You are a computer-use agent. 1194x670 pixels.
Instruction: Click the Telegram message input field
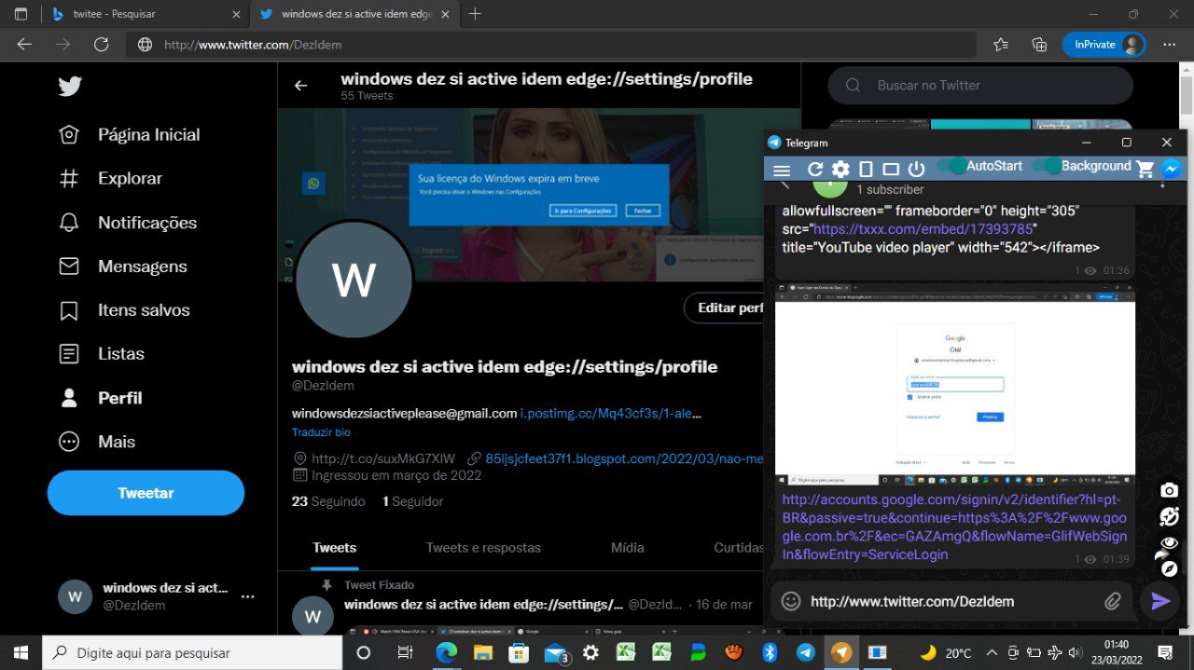(951, 601)
